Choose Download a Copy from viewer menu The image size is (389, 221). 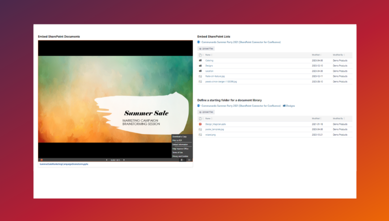click(x=179, y=137)
